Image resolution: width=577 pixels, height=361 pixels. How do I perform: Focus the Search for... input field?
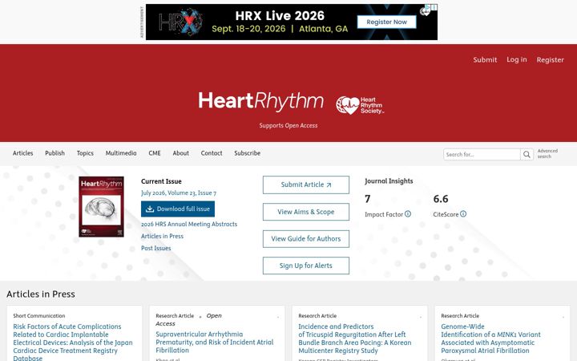[482, 154]
